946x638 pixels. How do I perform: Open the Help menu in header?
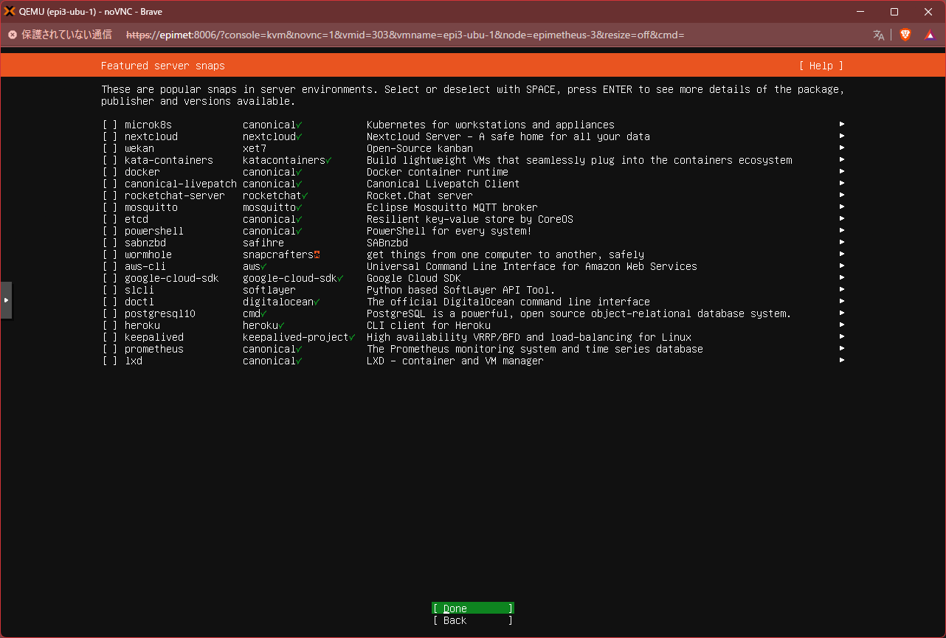click(821, 66)
